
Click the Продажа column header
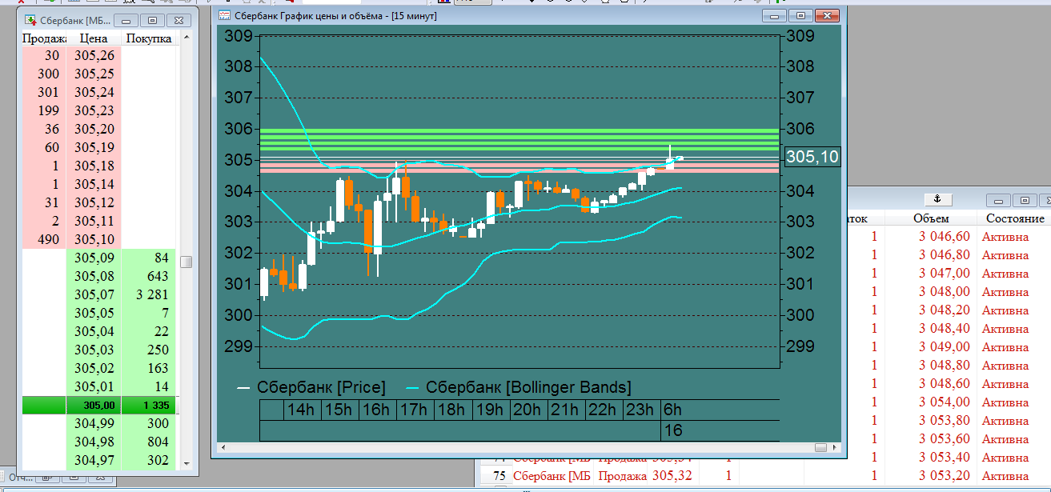pyautogui.click(x=45, y=38)
